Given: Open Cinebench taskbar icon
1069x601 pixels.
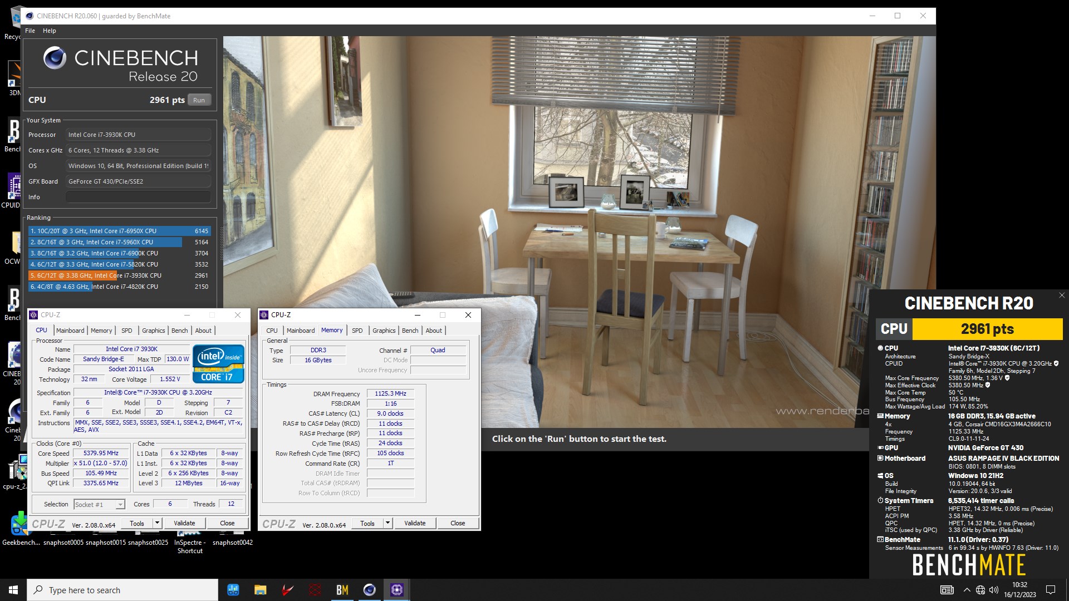Looking at the screenshot, I should click(x=369, y=590).
